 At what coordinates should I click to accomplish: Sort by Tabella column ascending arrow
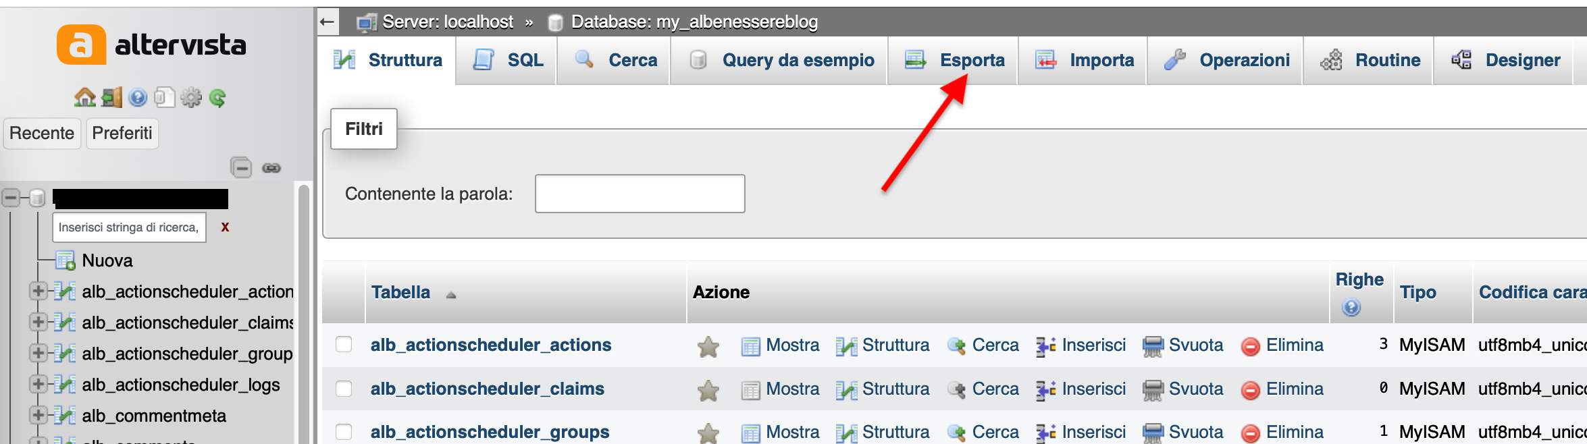point(451,295)
